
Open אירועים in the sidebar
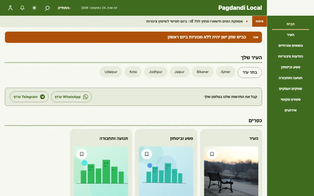click(x=290, y=110)
